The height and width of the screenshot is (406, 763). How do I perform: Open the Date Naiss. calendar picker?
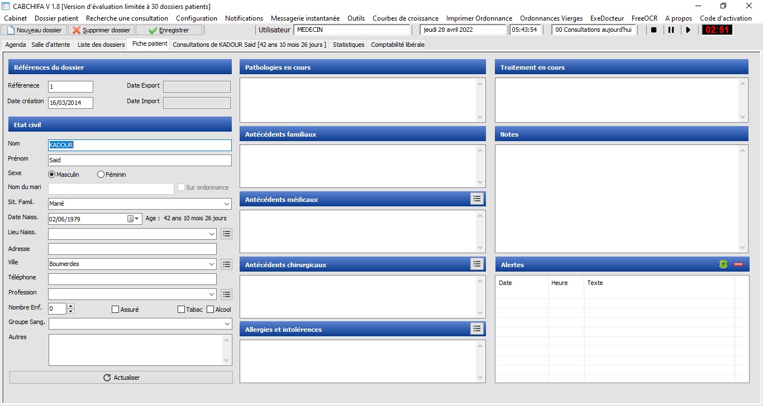tap(133, 219)
